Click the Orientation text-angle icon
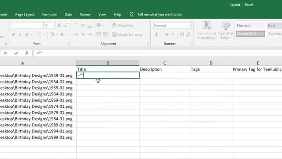This screenshot has width=282, height=159. [x=99, y=25]
